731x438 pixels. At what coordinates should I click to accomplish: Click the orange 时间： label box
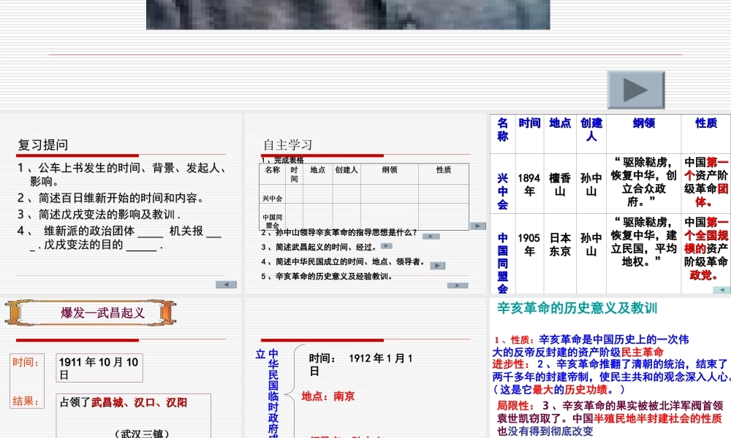click(26, 363)
